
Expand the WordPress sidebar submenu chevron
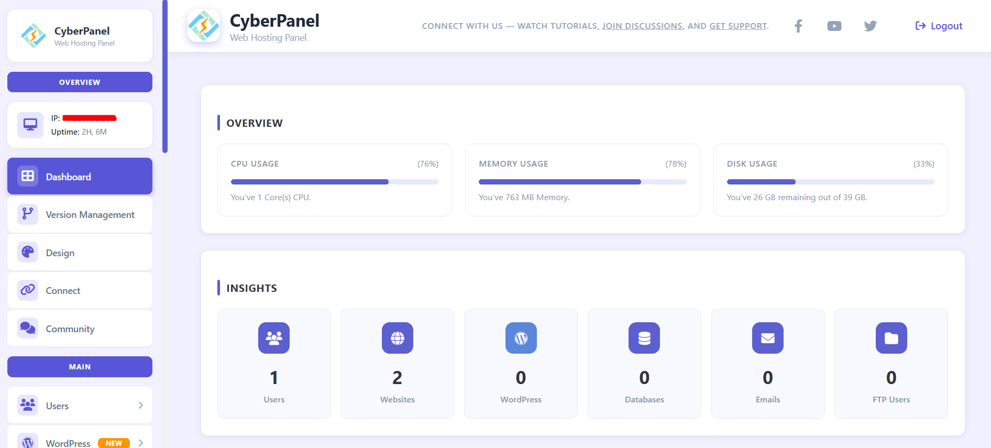pyautogui.click(x=141, y=443)
